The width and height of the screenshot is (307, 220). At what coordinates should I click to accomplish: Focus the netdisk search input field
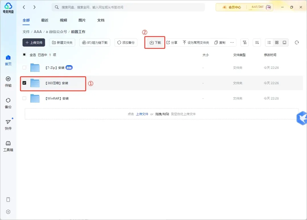(x=128, y=7)
